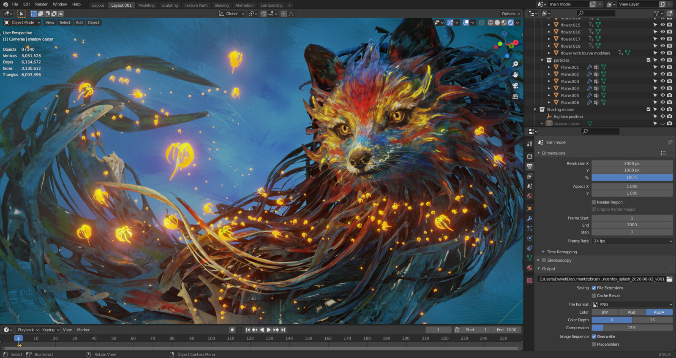Open the Particles properties tab

click(x=529, y=228)
